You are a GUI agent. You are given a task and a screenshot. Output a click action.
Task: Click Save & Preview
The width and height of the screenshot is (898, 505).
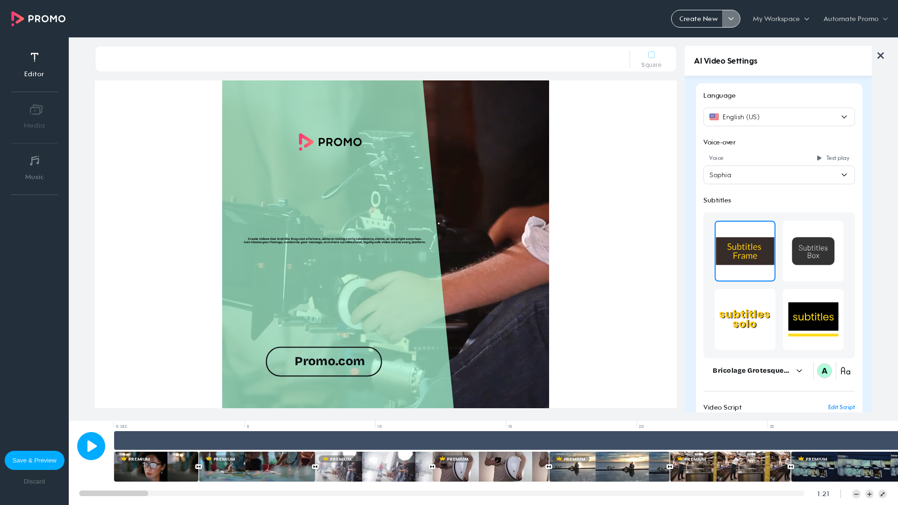[35, 461]
